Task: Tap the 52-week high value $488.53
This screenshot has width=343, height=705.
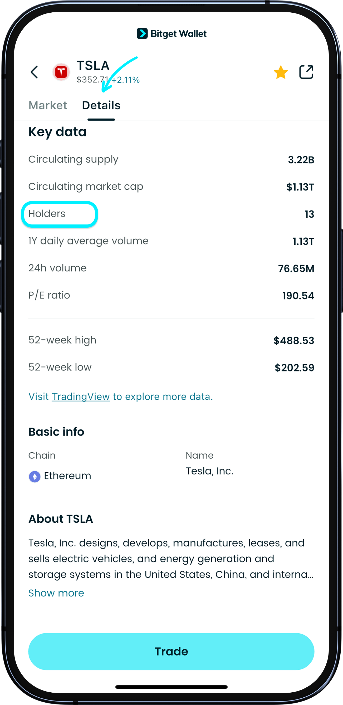Action: 293,340
